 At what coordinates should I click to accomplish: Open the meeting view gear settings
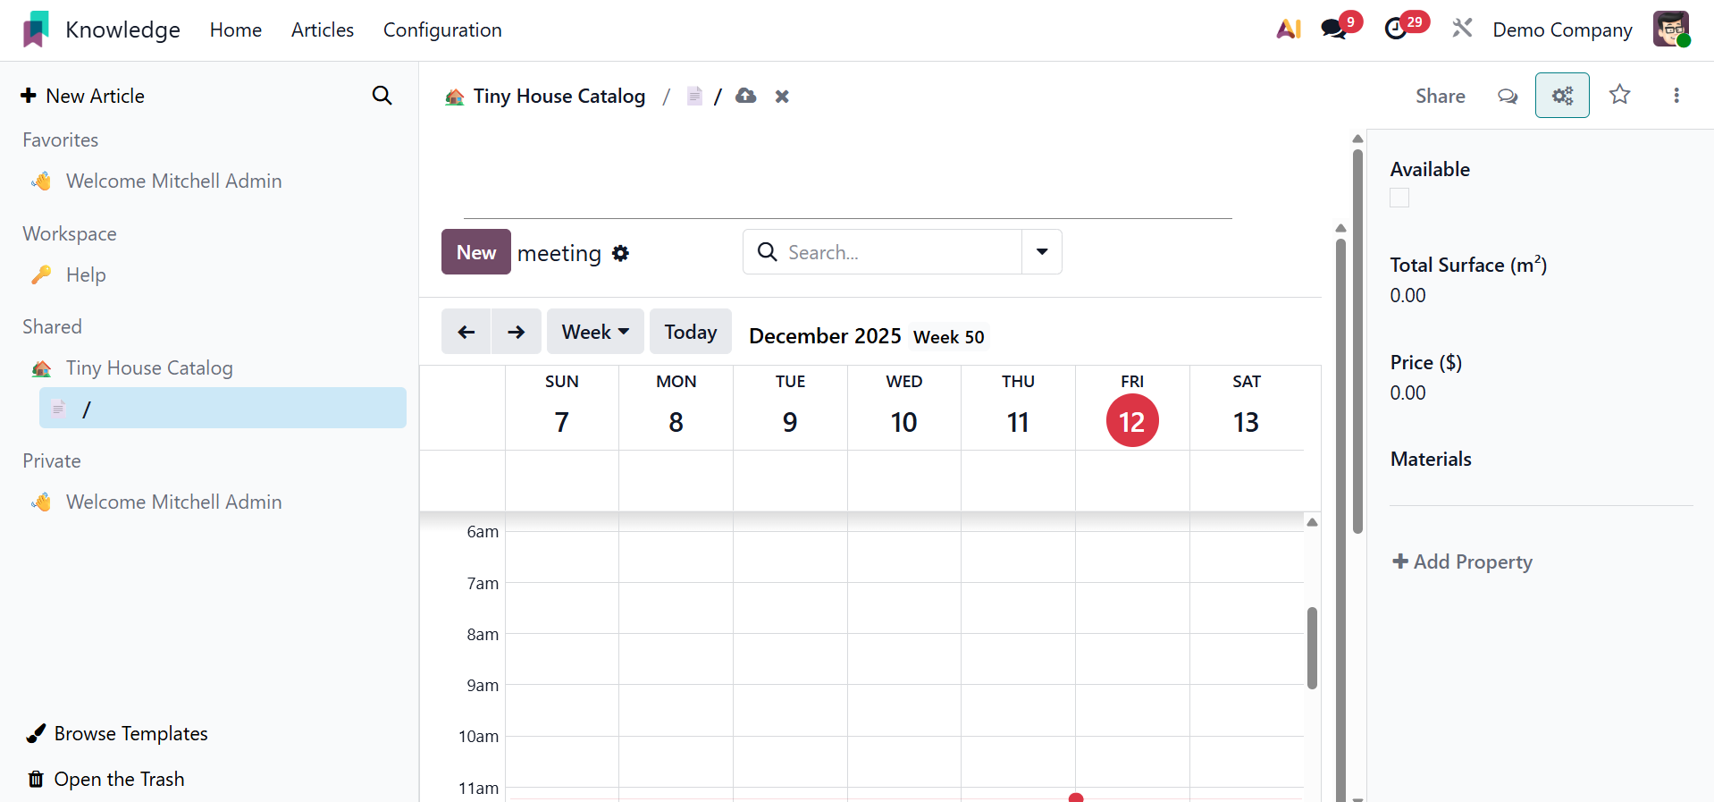click(621, 253)
